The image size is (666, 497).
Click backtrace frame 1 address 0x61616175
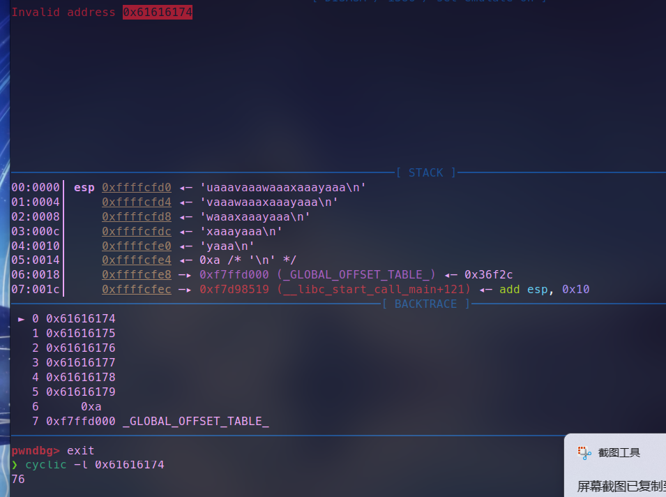(81, 334)
